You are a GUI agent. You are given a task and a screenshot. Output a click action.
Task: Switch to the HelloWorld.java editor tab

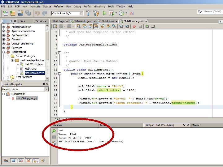[x=82, y=21]
